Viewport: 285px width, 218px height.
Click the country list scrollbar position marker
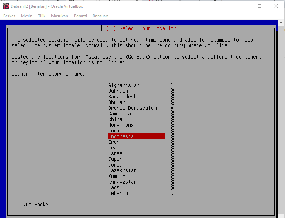pyautogui.click(x=172, y=108)
